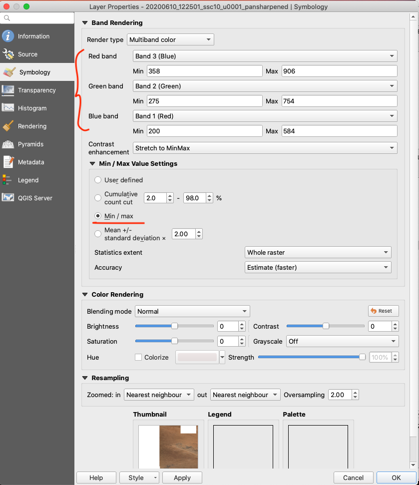Open the Render type dropdown

[x=170, y=39]
